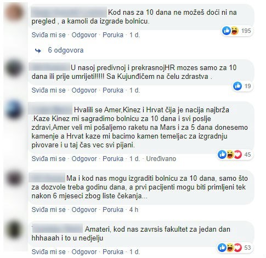This screenshot has width=266, height=258.
Task: Click the reply arrow icon next to 6 odgovora
Action: point(38,50)
